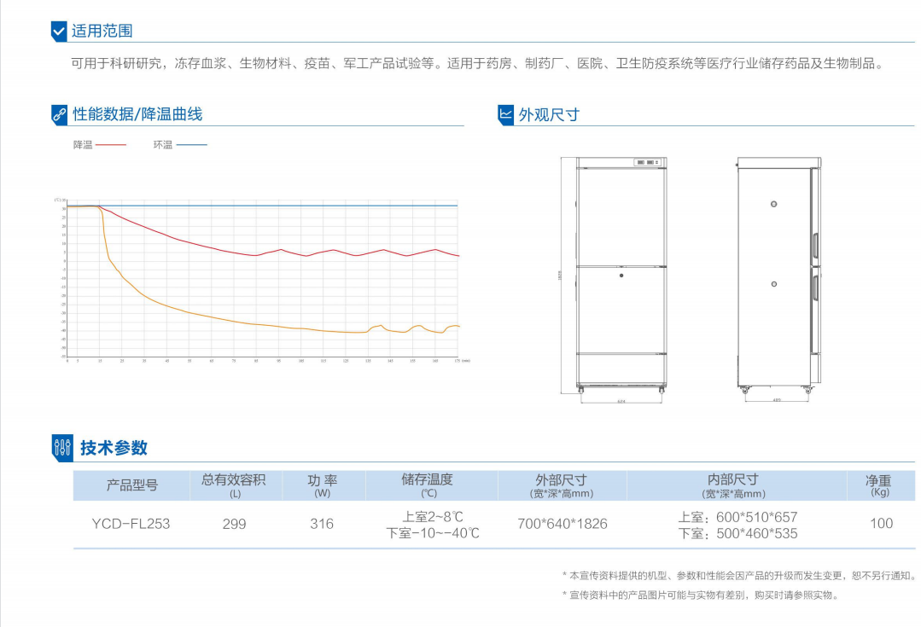
Task: Select the 适用范围 section heading
Action: tap(102, 32)
